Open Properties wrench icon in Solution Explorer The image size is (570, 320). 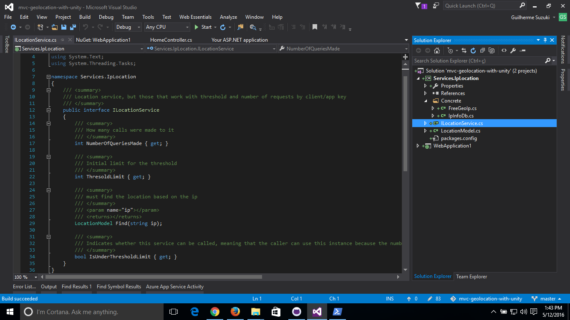point(513,50)
